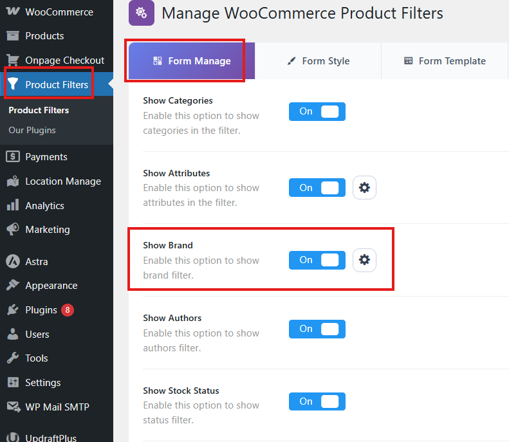Open Show Attributes gear settings
The width and height of the screenshot is (509, 442).
pyautogui.click(x=364, y=187)
